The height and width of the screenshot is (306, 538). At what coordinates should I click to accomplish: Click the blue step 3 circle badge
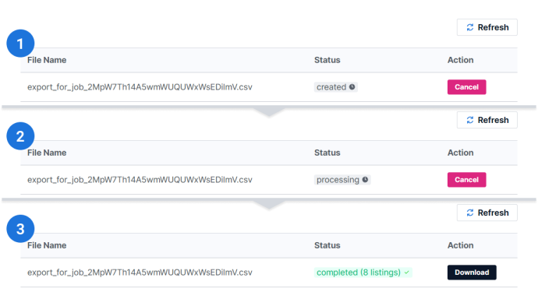[20, 229]
